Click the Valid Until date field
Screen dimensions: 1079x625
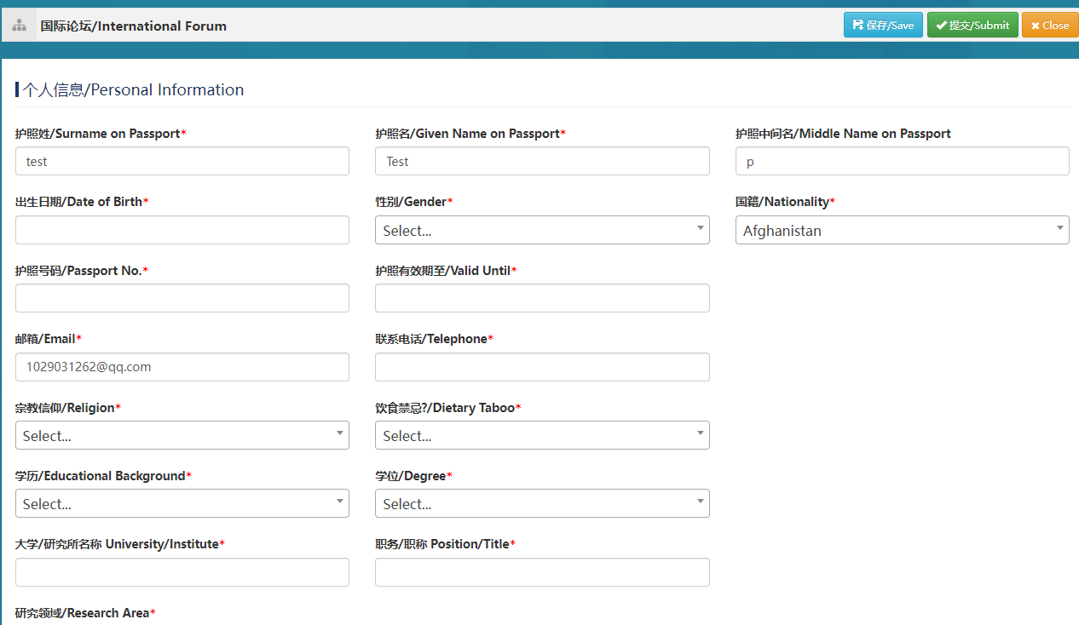542,298
